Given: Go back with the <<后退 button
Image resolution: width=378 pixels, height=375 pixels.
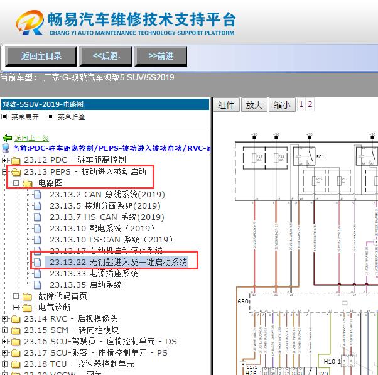Looking at the screenshot, I should (x=105, y=57).
